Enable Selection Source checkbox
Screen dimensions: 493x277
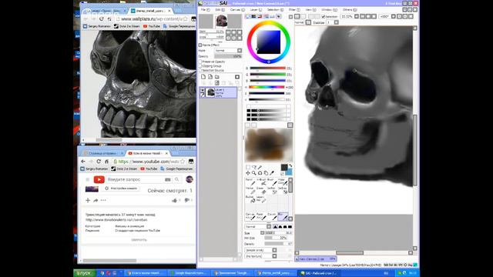[x=200, y=70]
